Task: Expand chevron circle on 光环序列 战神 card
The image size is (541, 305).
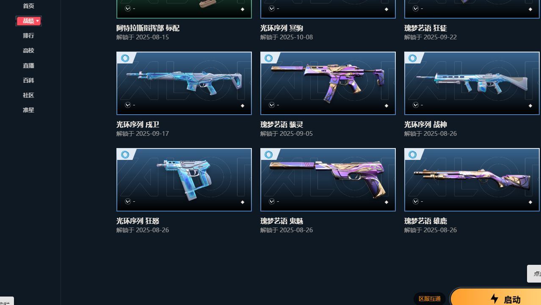Action: pos(416,105)
